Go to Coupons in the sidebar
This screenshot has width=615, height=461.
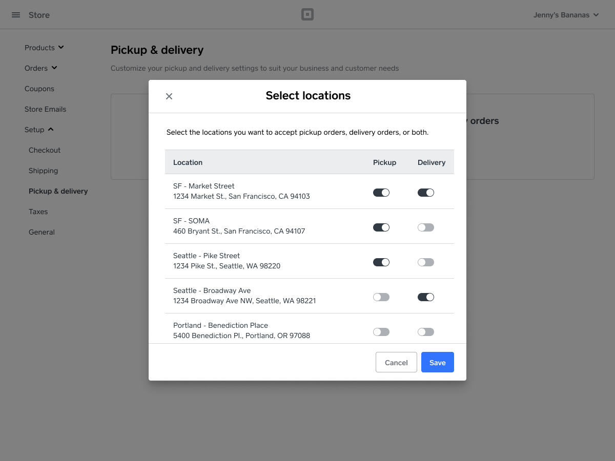39,89
